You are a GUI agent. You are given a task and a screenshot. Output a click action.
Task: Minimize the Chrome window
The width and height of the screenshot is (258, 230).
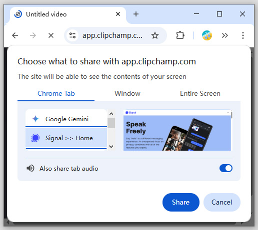[196, 14]
